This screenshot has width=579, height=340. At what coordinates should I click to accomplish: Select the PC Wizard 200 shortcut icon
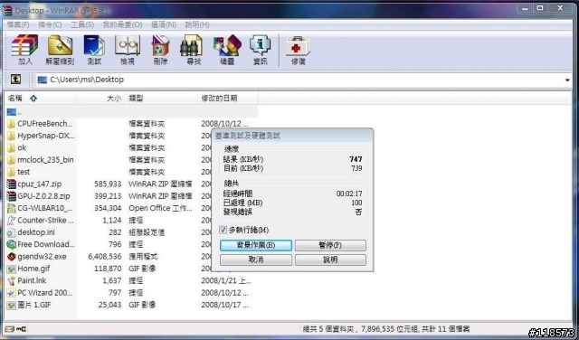[x=12, y=293]
